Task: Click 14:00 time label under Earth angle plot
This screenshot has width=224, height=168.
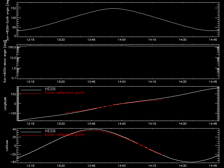Action: point(122,39)
